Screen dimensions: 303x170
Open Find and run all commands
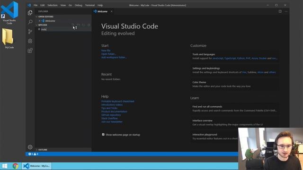235,109
